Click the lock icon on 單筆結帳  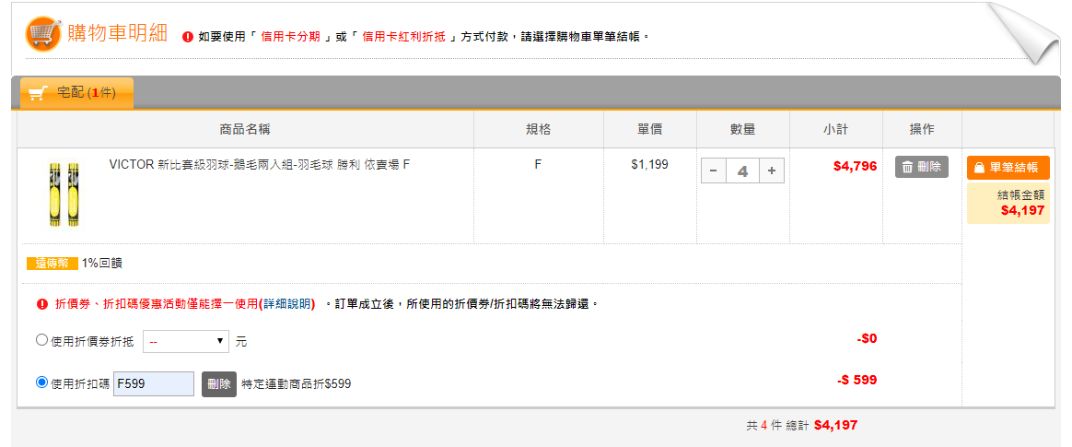pos(980,168)
